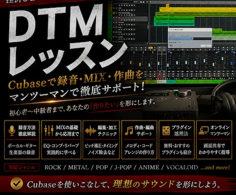Click the music note icon beside 作曲・編曲
Screen dimensions: 236x195
coord(129,131)
